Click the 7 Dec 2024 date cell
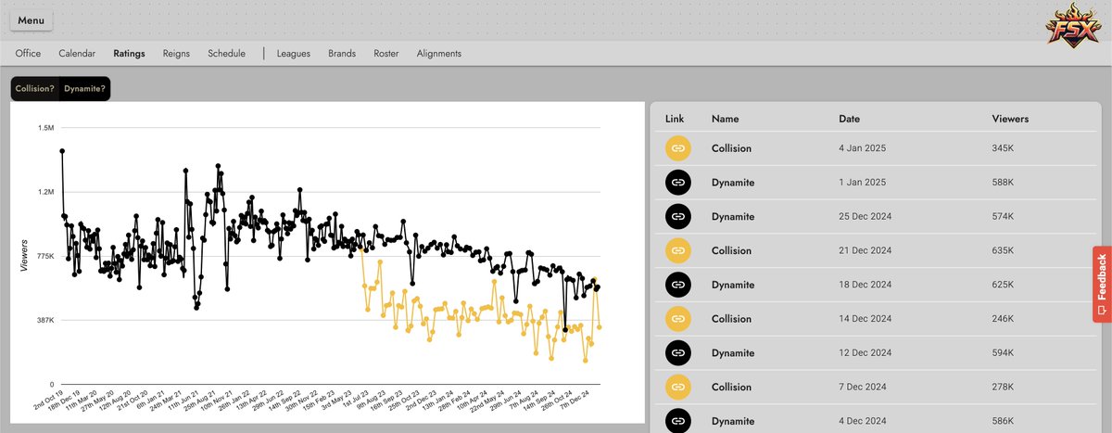This screenshot has height=433, width=1112. [x=863, y=387]
